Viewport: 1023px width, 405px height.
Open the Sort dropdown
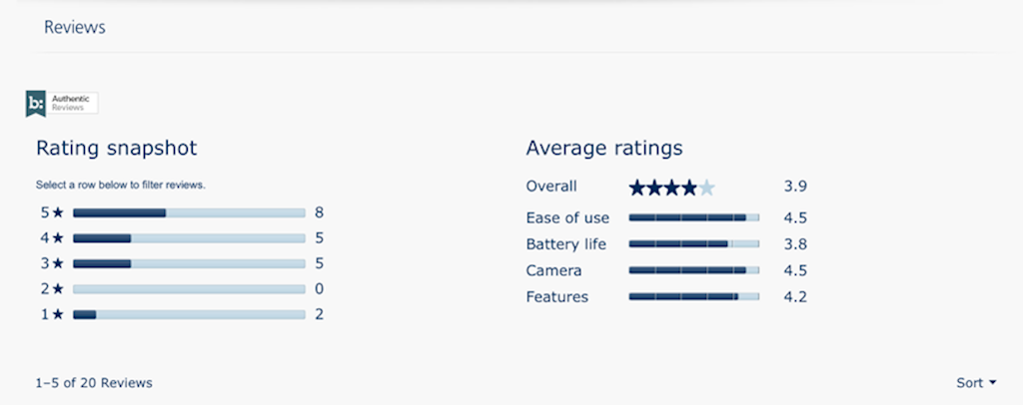pyautogui.click(x=976, y=383)
